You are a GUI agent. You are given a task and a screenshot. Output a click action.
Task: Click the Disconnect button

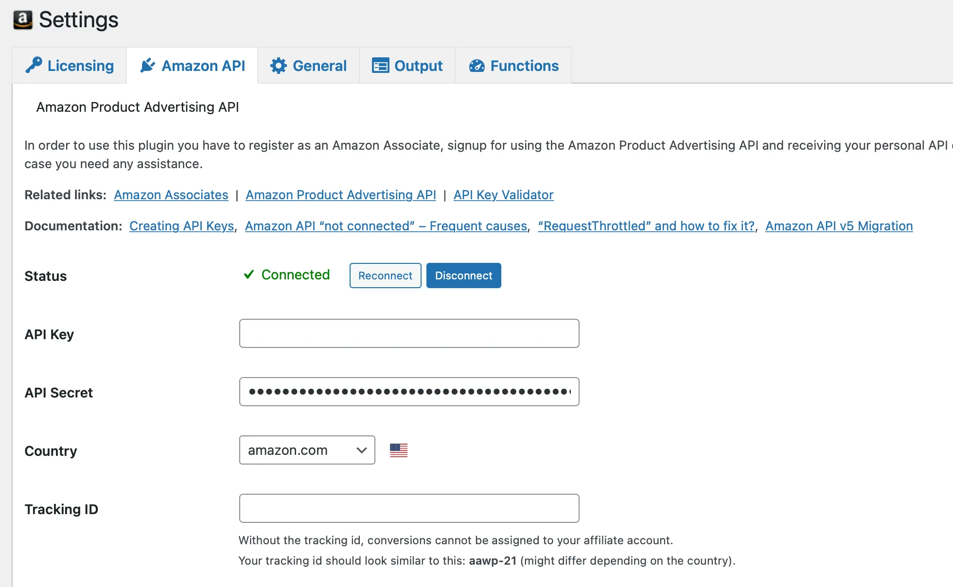point(463,276)
